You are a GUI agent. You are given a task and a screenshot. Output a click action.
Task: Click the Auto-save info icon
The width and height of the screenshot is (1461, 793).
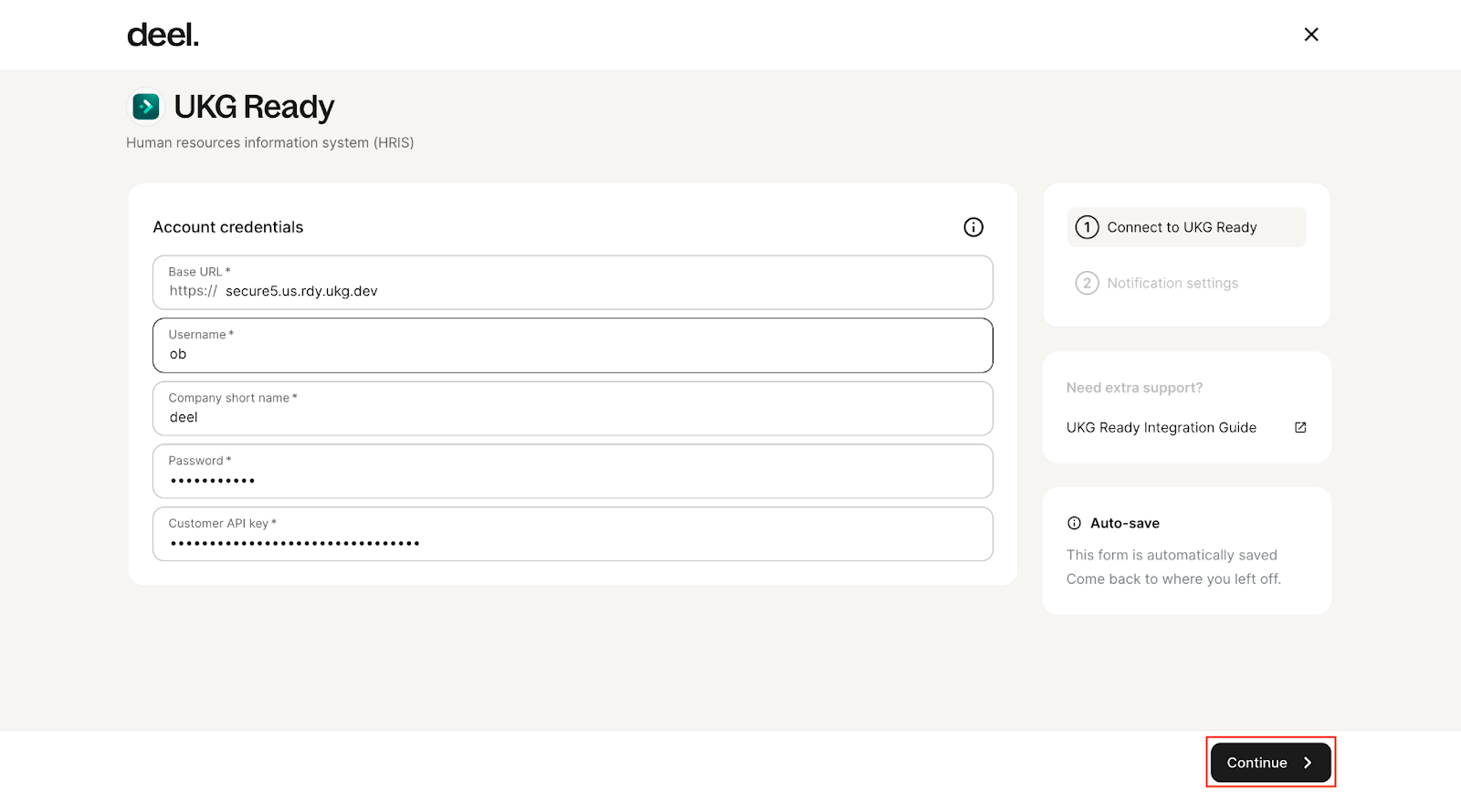pos(1075,523)
